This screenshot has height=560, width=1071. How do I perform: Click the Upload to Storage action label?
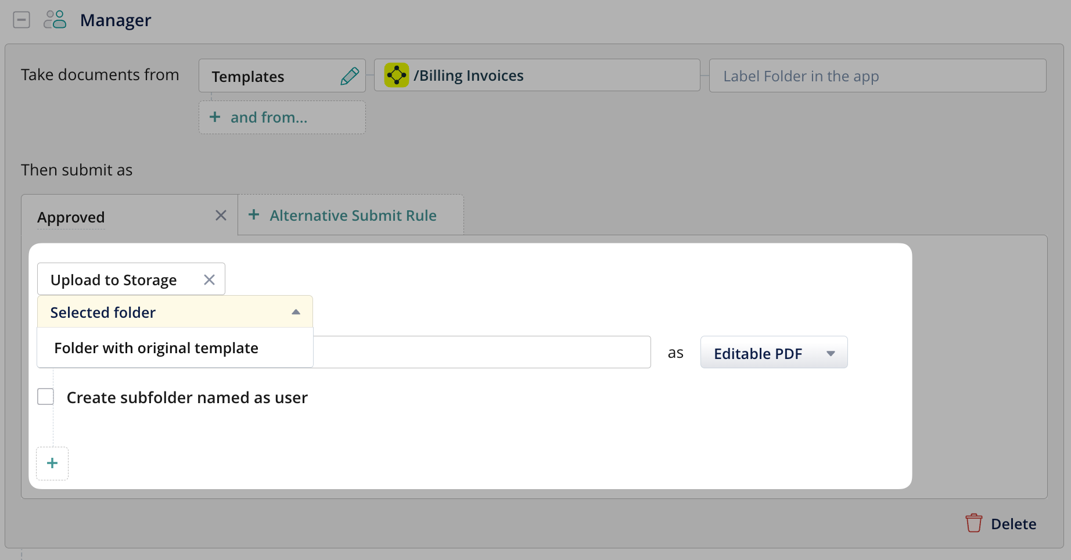coord(114,280)
